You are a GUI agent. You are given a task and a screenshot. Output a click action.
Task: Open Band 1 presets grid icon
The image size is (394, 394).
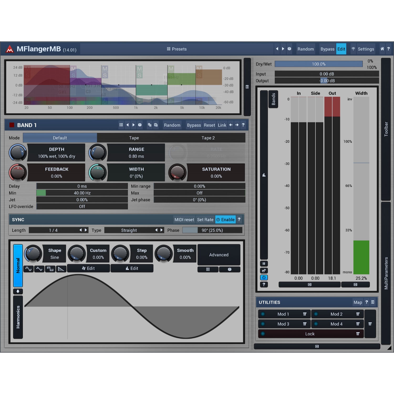(121, 125)
